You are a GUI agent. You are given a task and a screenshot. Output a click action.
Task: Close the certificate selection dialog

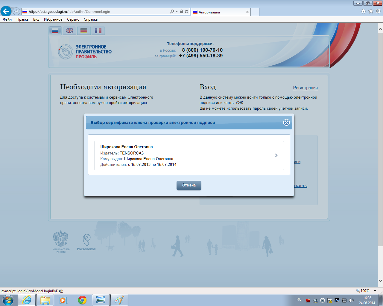[286, 123]
